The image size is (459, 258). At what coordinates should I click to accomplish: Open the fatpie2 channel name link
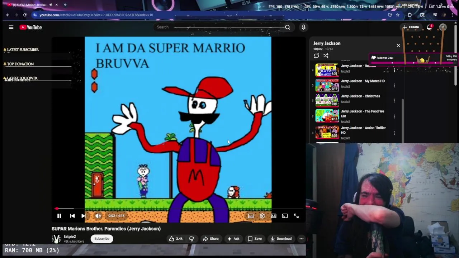point(70,236)
